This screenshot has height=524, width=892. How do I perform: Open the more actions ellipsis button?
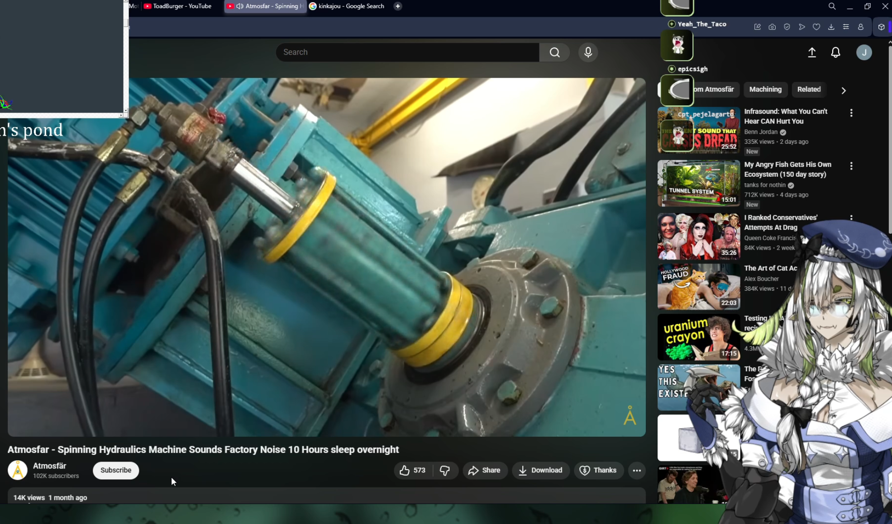click(x=637, y=470)
